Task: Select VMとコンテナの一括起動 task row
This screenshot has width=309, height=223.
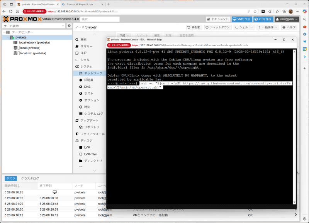Action: [x=150, y=215]
